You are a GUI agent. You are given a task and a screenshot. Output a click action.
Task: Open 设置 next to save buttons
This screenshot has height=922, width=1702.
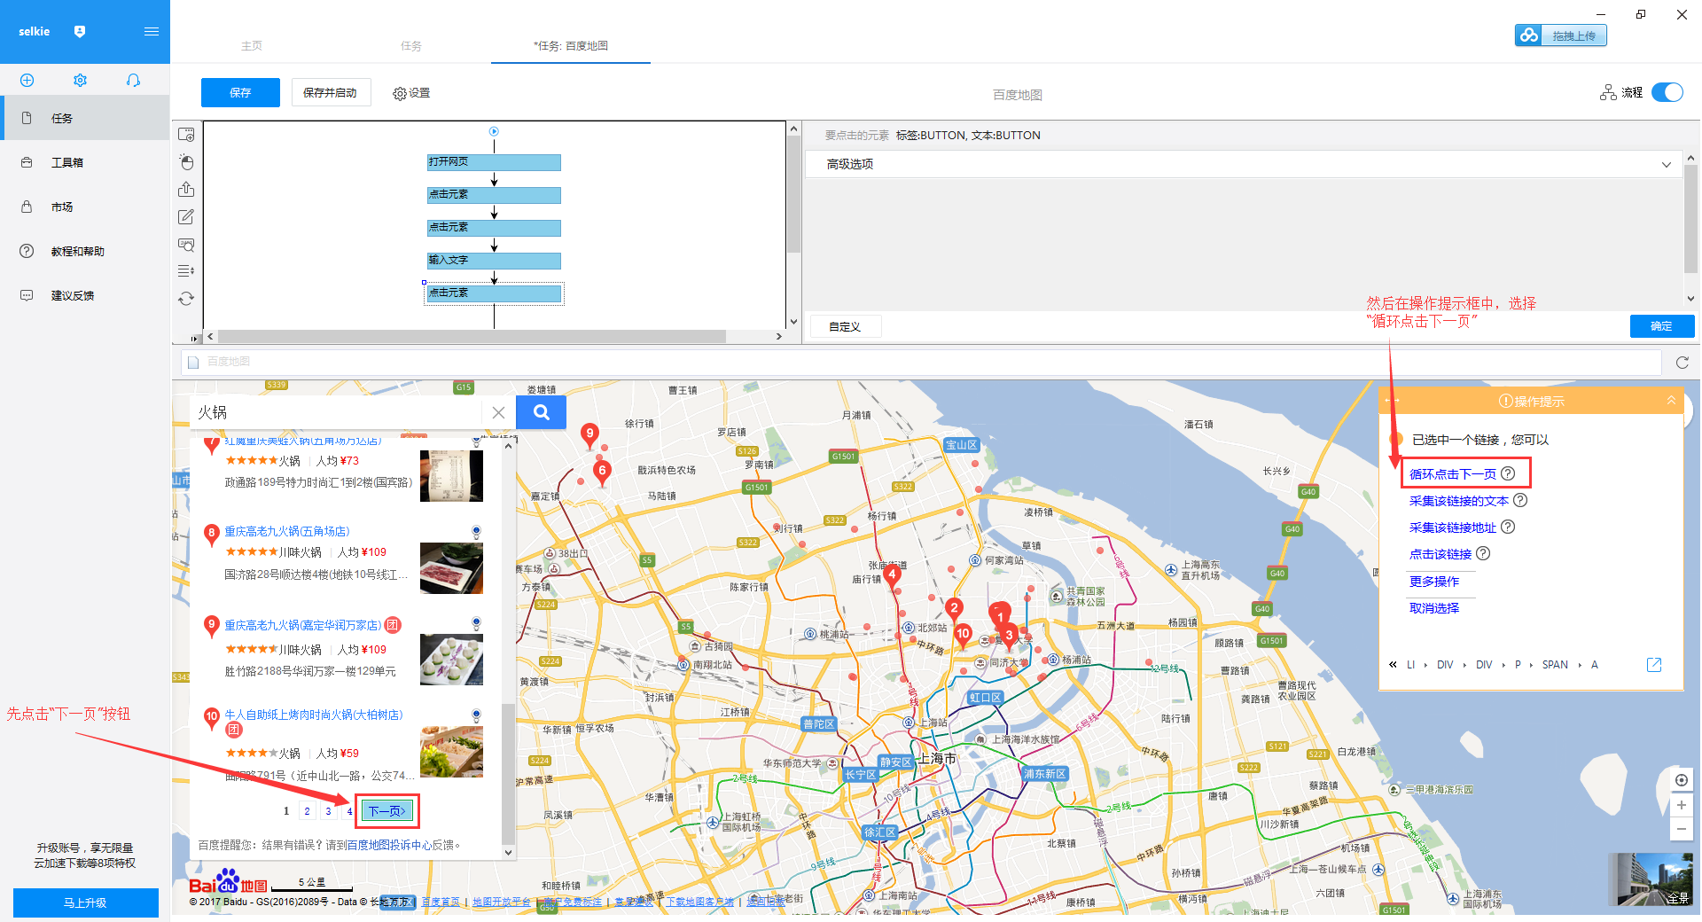coord(411,93)
